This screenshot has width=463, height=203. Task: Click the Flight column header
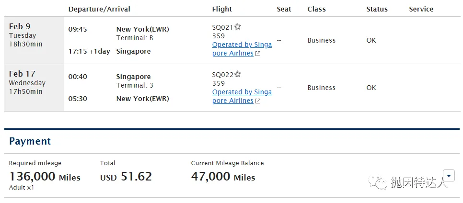click(222, 9)
